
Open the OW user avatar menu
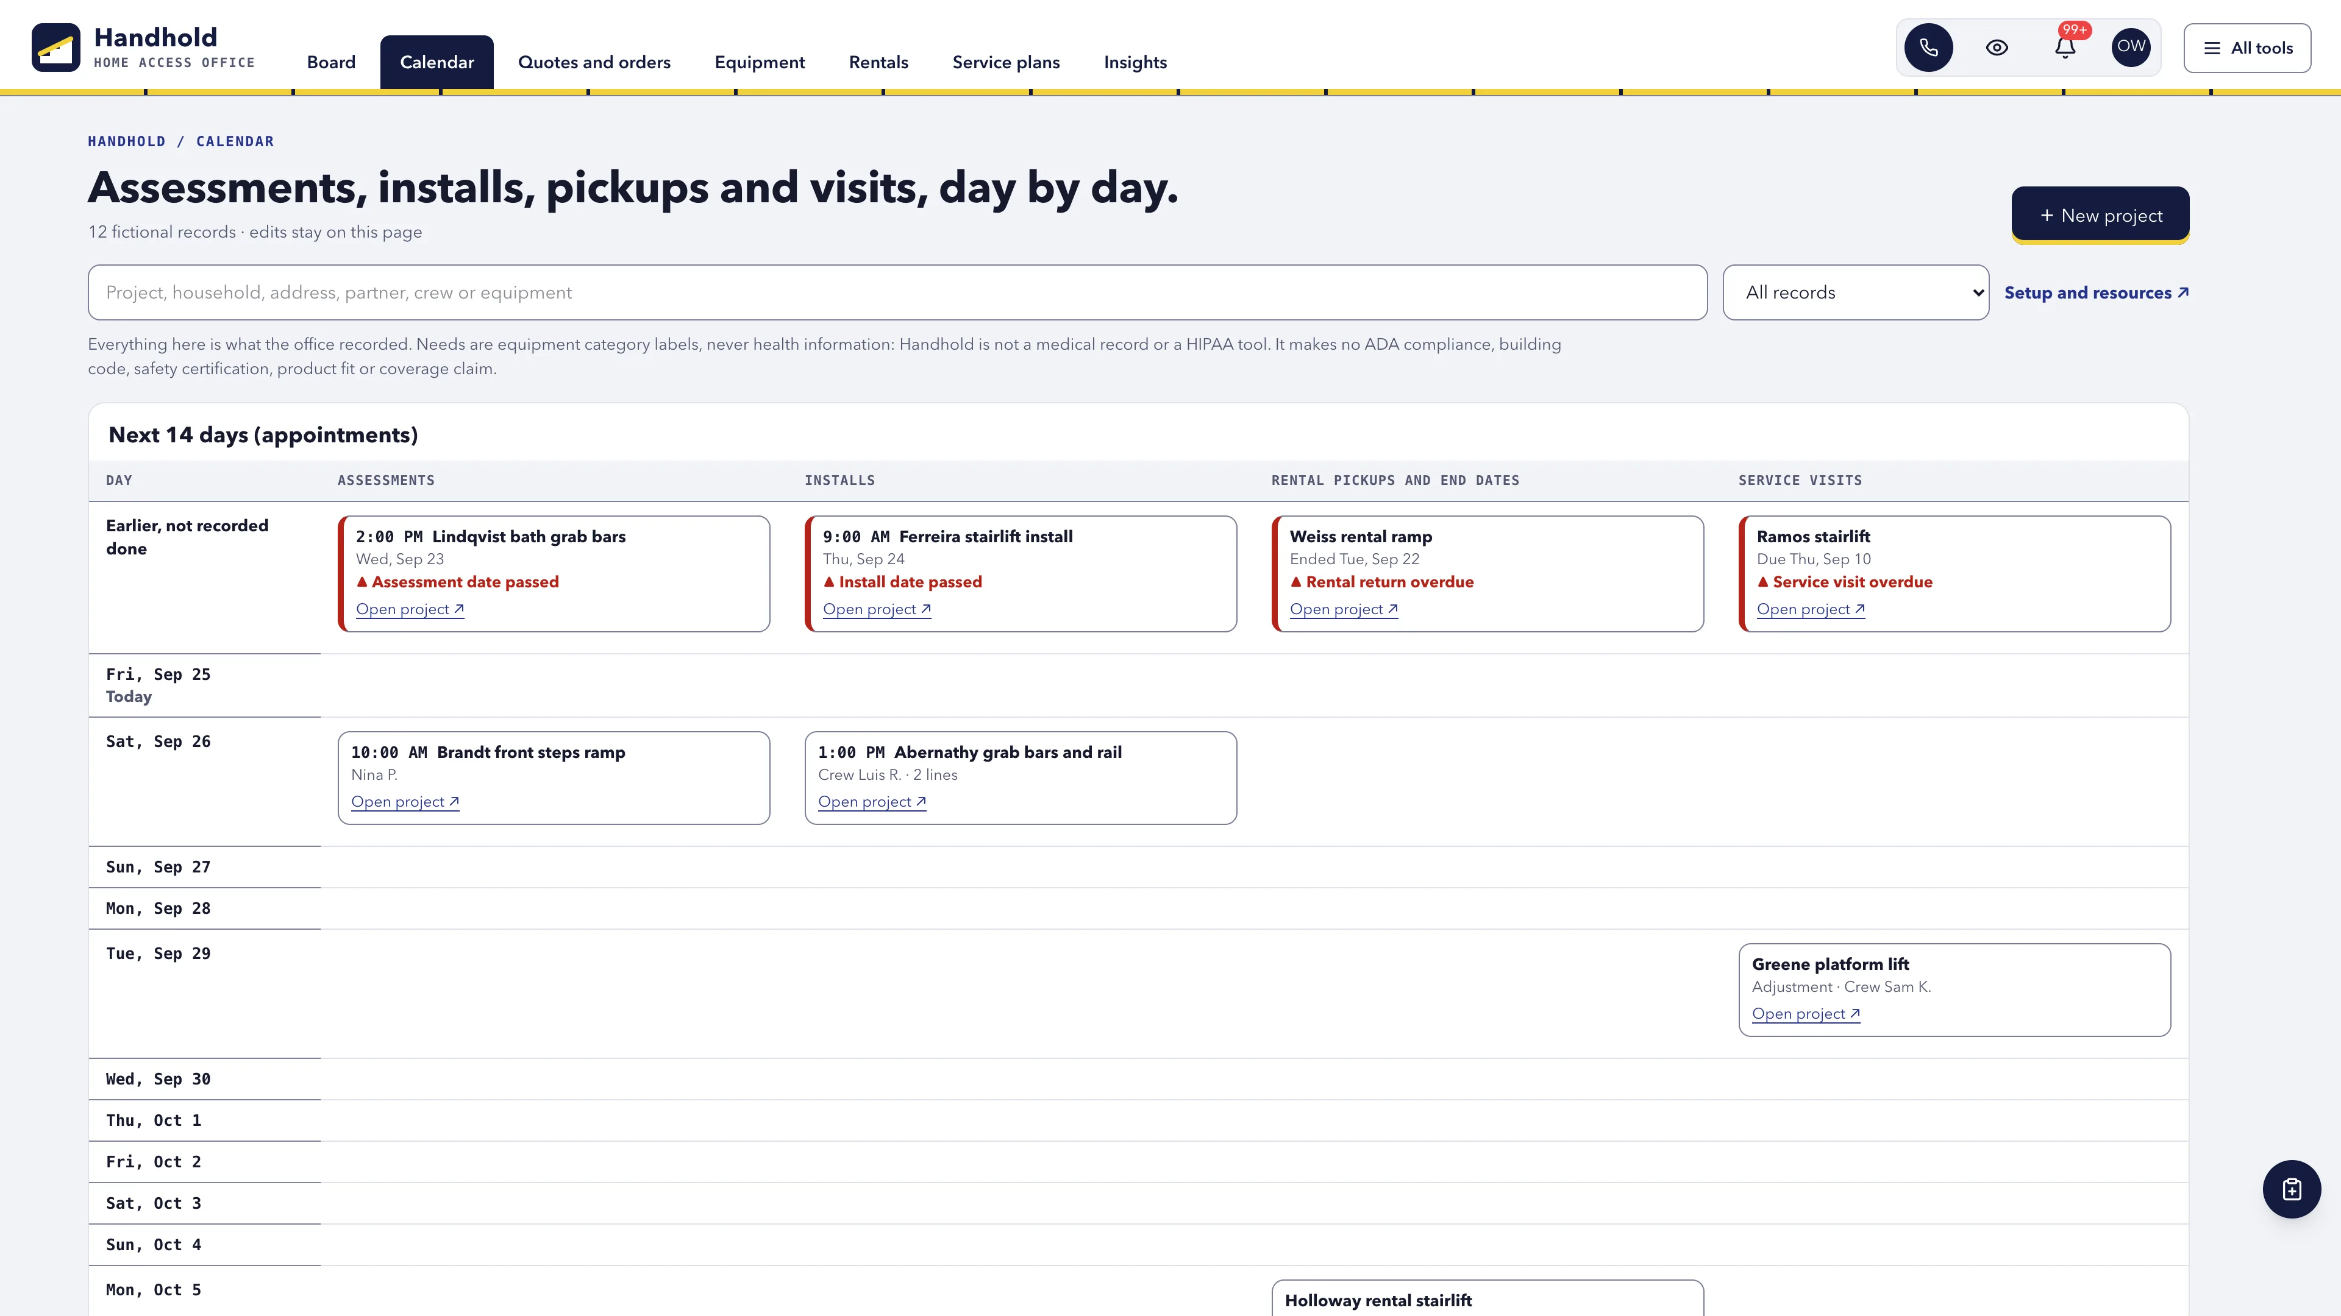click(2131, 48)
